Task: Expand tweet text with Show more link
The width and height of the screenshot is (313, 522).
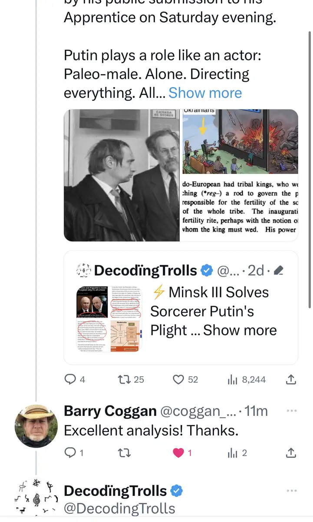Action: pos(205,93)
